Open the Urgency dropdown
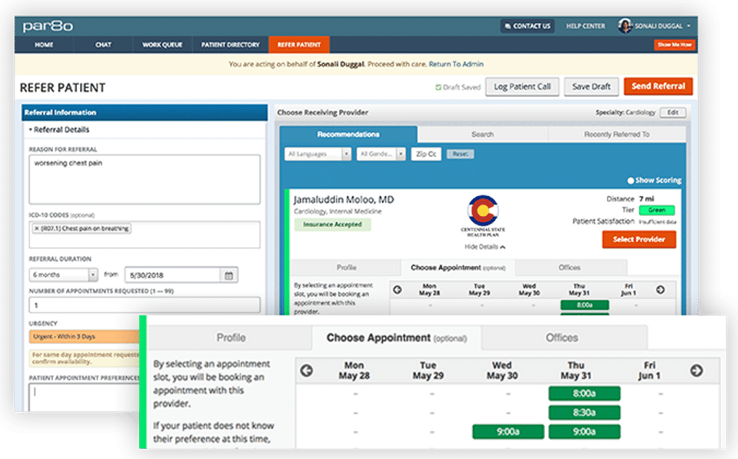 pos(85,337)
